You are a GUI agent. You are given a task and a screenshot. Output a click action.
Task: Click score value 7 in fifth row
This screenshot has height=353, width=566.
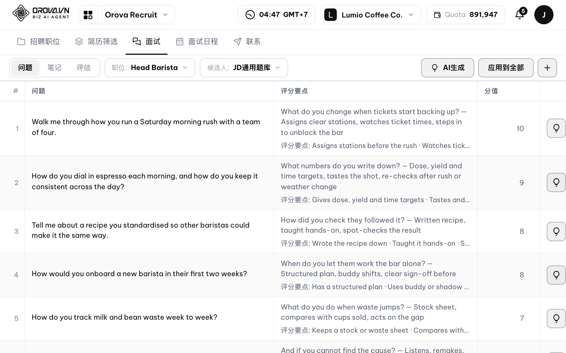click(522, 318)
